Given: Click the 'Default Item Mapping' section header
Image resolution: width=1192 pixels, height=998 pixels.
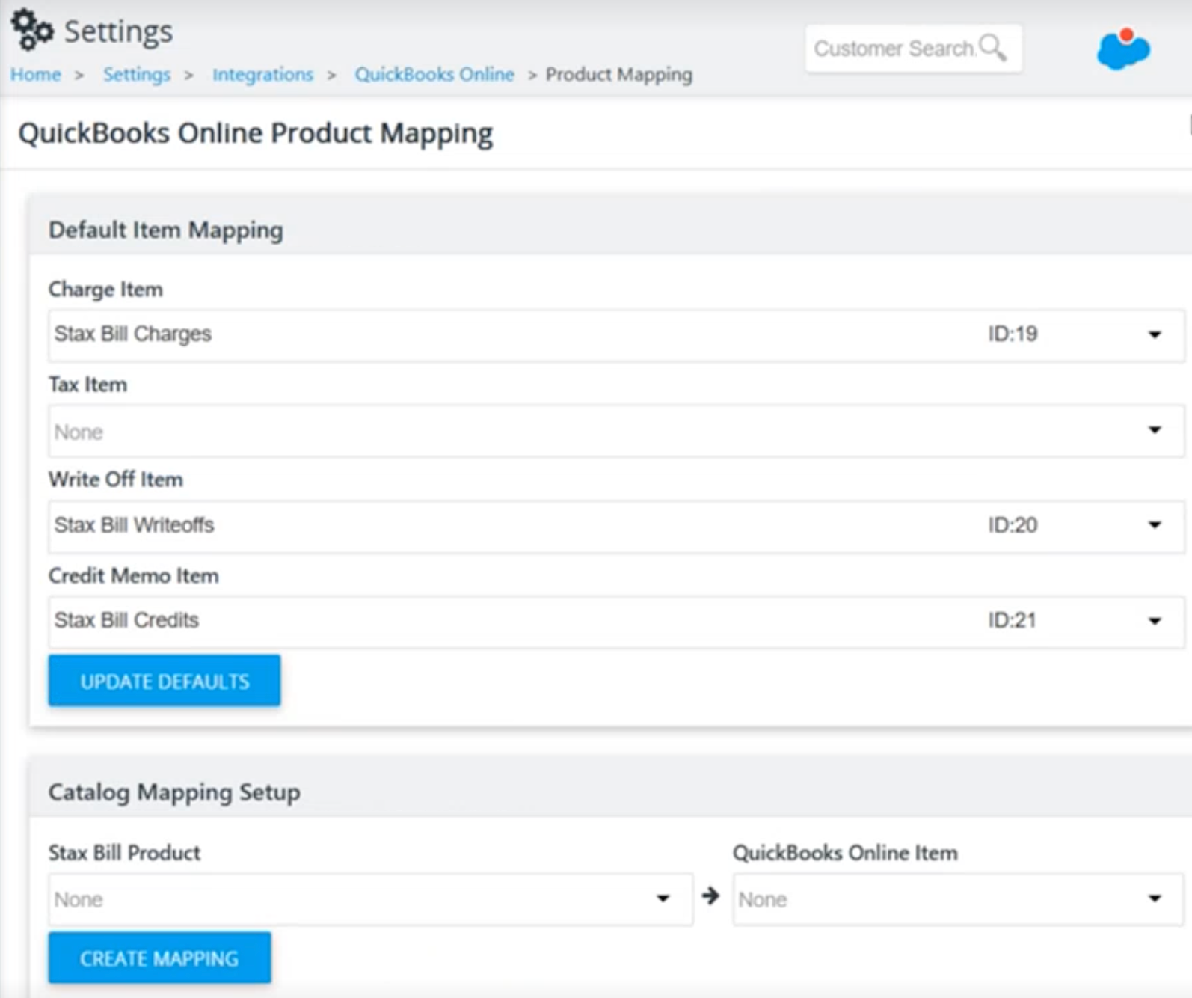Looking at the screenshot, I should click(166, 230).
